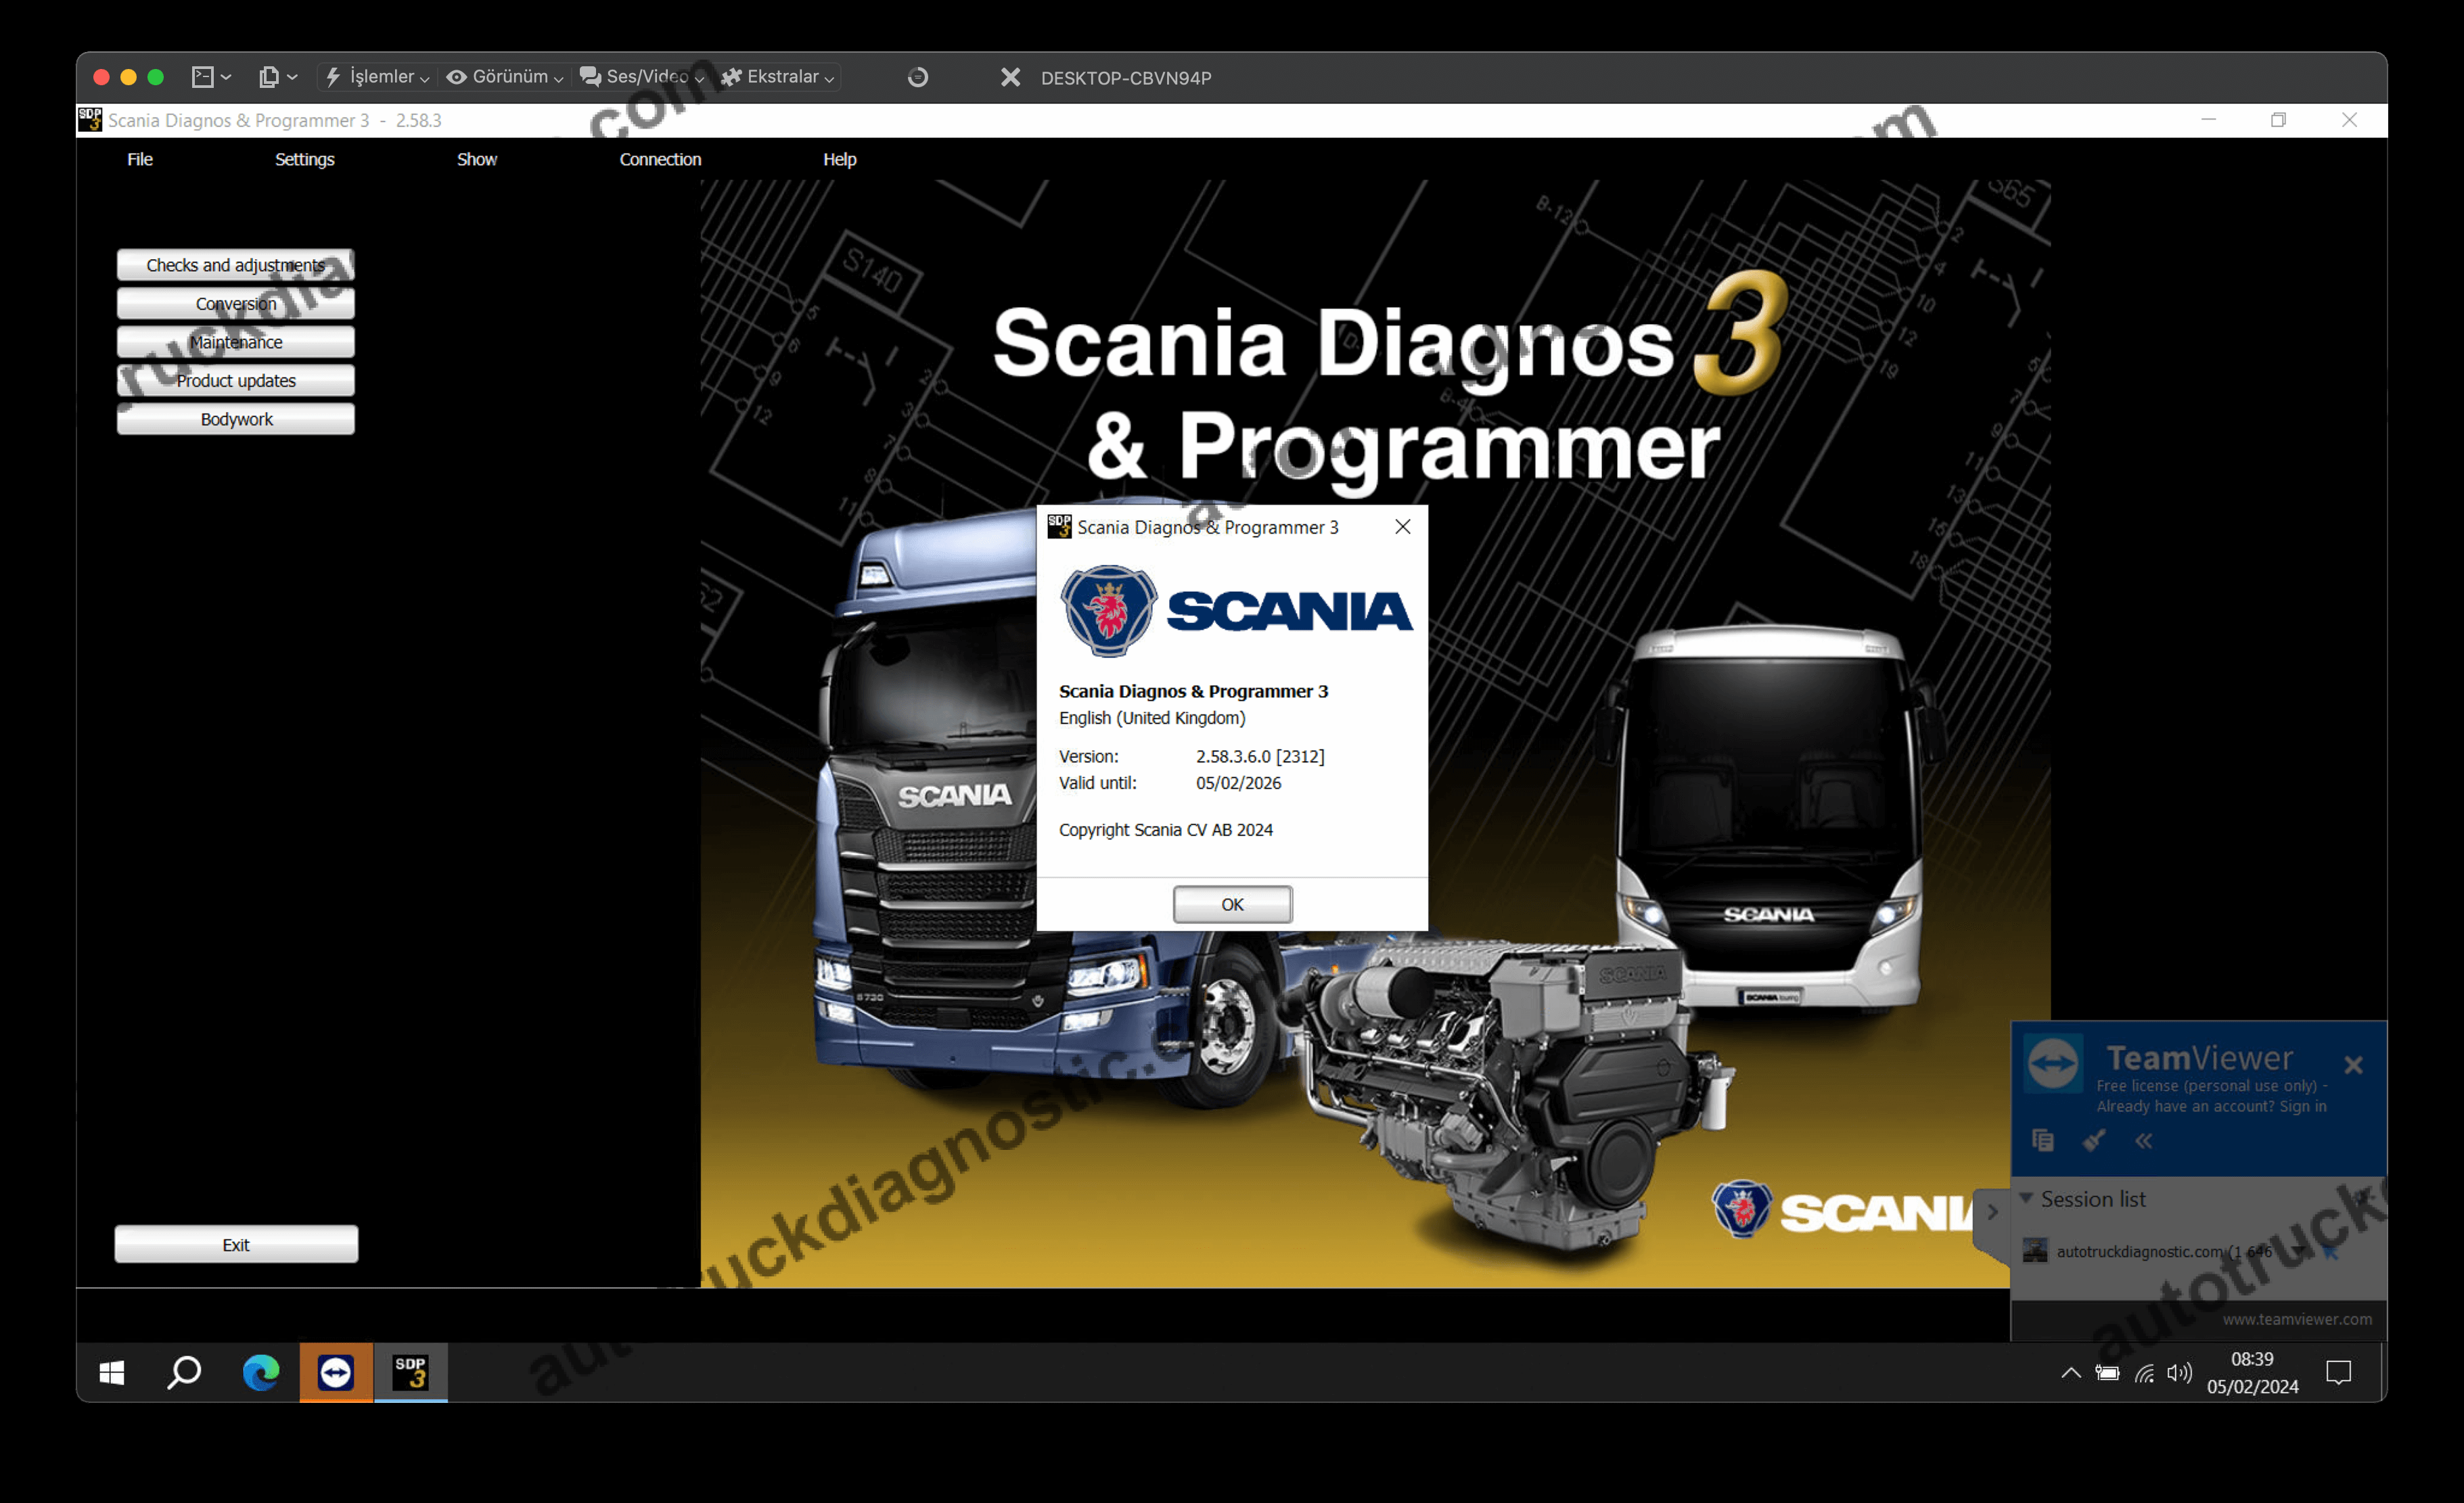Open the Settings menu of SDP3

pos(304,159)
